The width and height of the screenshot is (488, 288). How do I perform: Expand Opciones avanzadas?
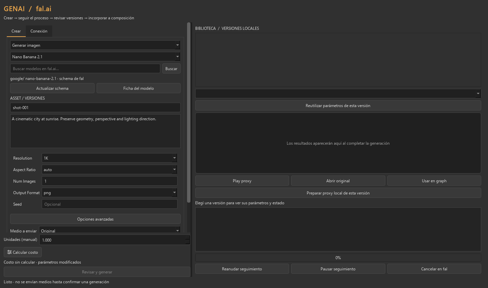click(x=95, y=219)
